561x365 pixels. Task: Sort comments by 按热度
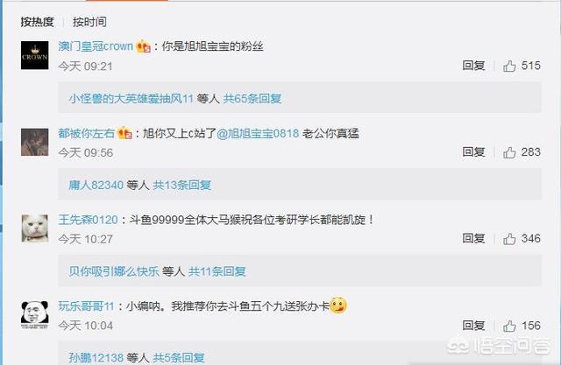(37, 22)
